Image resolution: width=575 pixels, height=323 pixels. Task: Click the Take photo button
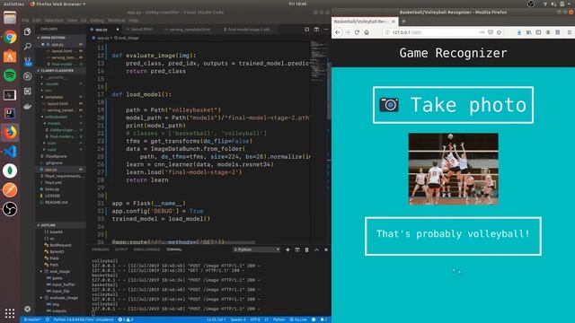coord(453,105)
